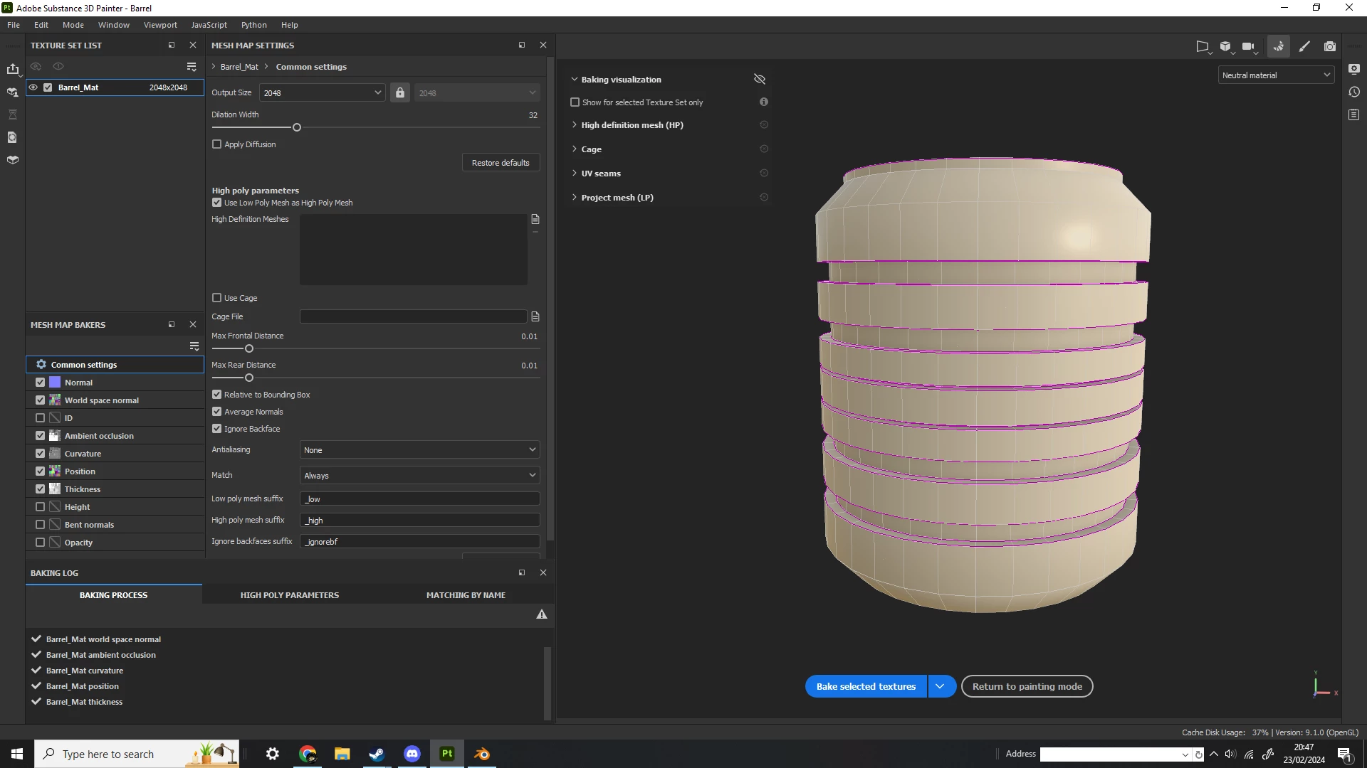Click the baking mode icon in viewport toolbar
This screenshot has height=768, width=1367.
[1279, 46]
